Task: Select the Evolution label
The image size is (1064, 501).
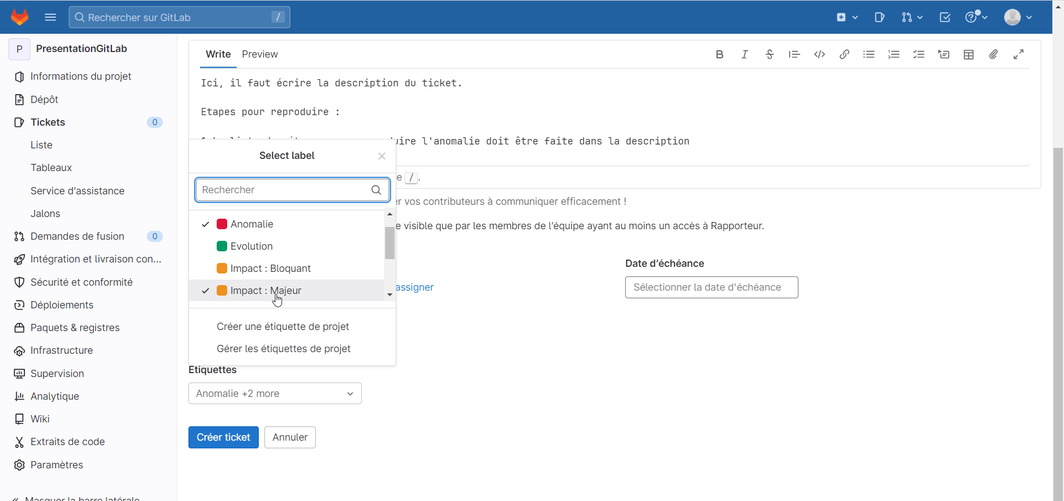Action: 252,246
